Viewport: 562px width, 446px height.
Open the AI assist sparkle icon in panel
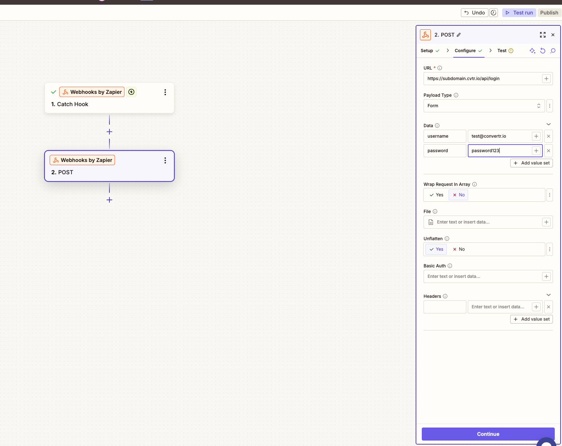tap(532, 51)
